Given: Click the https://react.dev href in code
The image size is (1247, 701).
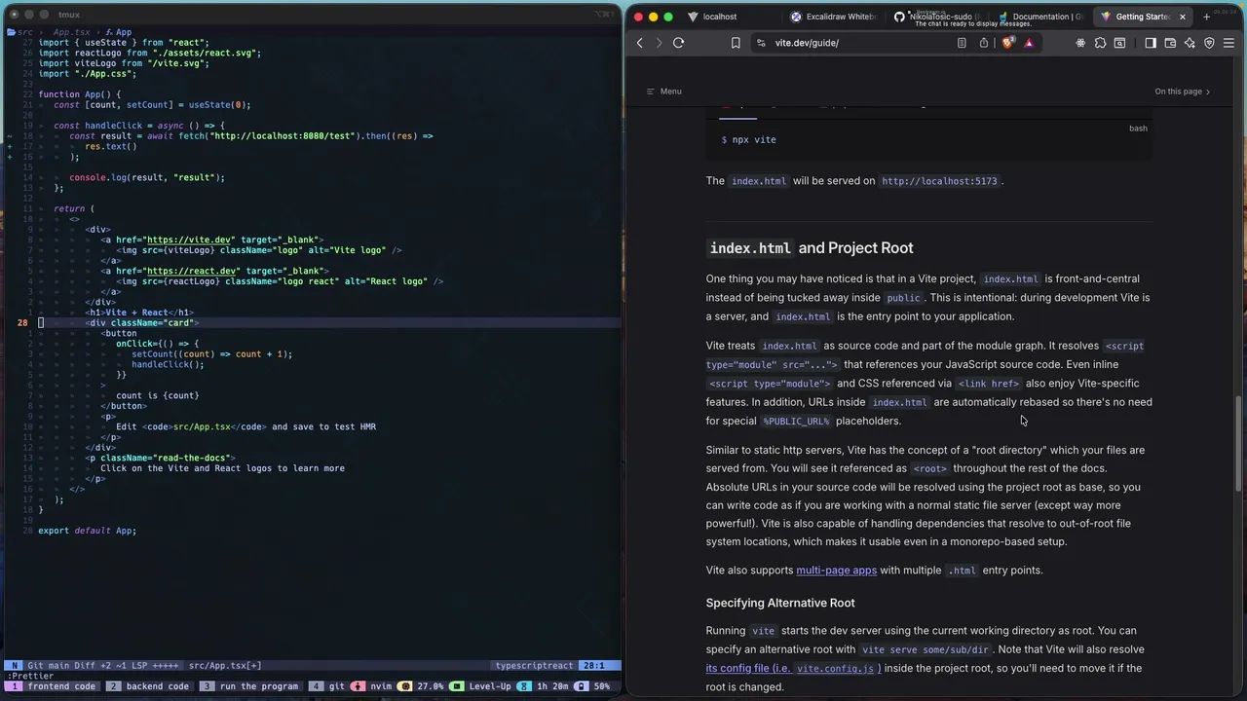Looking at the screenshot, I should click(191, 271).
